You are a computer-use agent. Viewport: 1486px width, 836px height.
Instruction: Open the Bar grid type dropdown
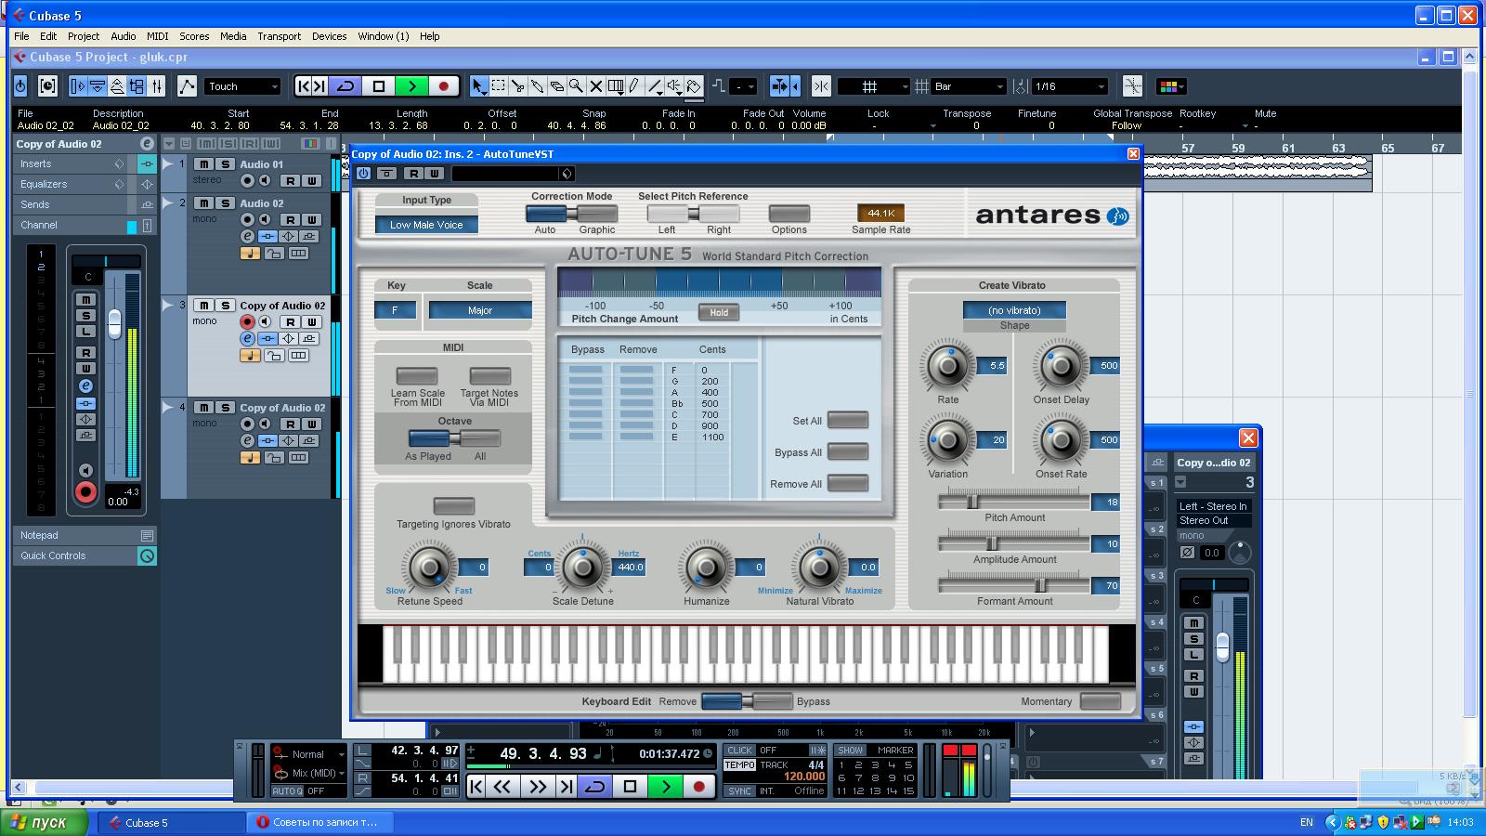coord(969,86)
